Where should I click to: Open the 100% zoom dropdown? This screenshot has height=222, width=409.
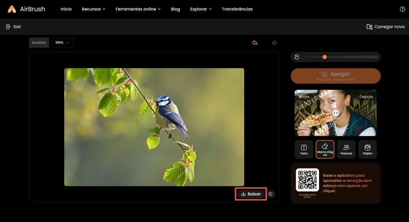62,42
